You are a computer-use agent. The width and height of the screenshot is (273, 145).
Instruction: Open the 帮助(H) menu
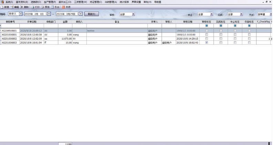pyautogui.click(x=148, y=2)
